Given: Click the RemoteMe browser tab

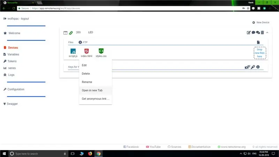Looking at the screenshot, I should [x=19, y=3].
